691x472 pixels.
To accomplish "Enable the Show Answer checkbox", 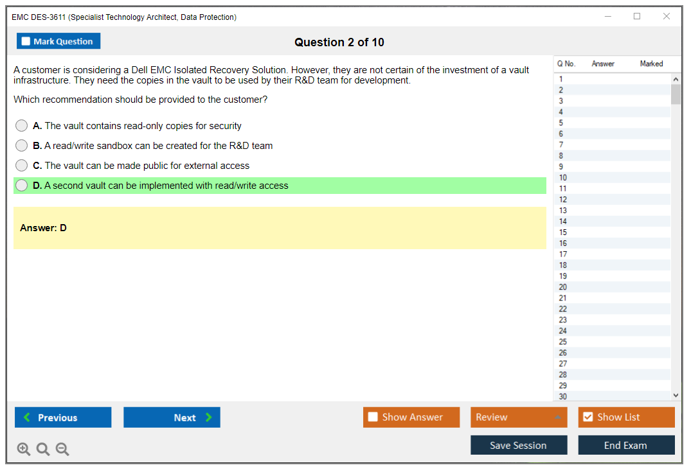I will pyautogui.click(x=373, y=417).
